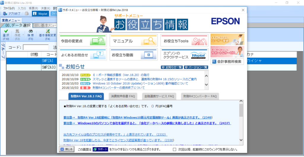Click the Weplat toolbar button
Screen dimensions: 304x157
(x=40, y=14)
